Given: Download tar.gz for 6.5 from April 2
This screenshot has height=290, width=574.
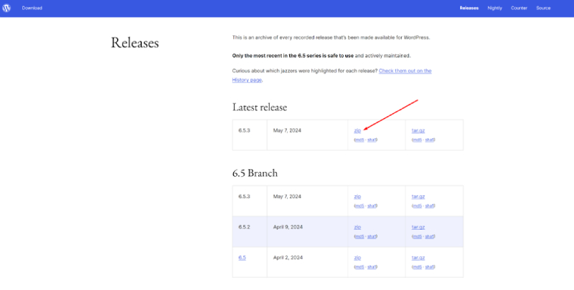Looking at the screenshot, I should (x=419, y=257).
